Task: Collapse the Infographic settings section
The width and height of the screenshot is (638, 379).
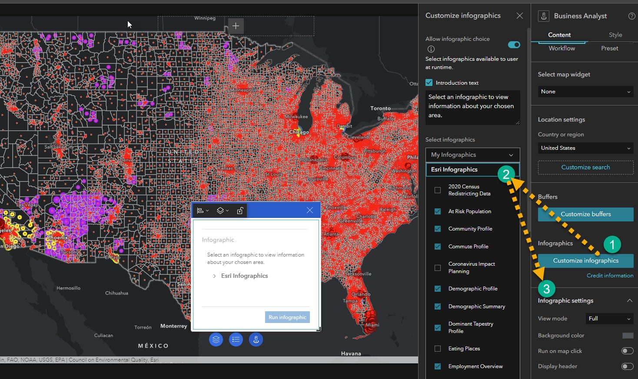Action: pyautogui.click(x=629, y=300)
